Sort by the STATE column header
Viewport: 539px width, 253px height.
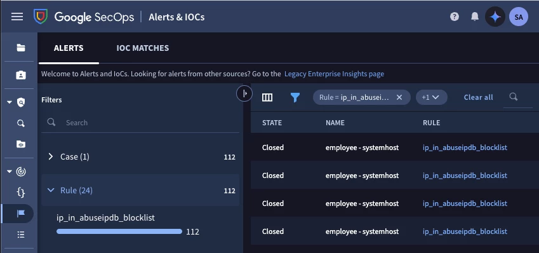(272, 123)
